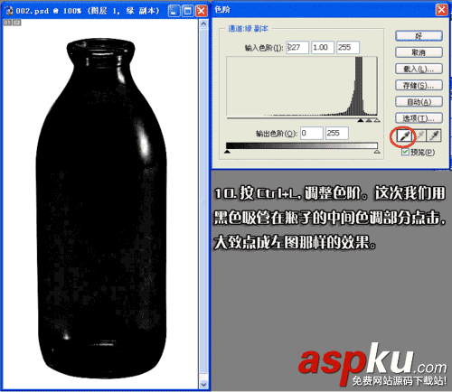
Task: Click the 取消 (Cancel) button
Action: 419,52
